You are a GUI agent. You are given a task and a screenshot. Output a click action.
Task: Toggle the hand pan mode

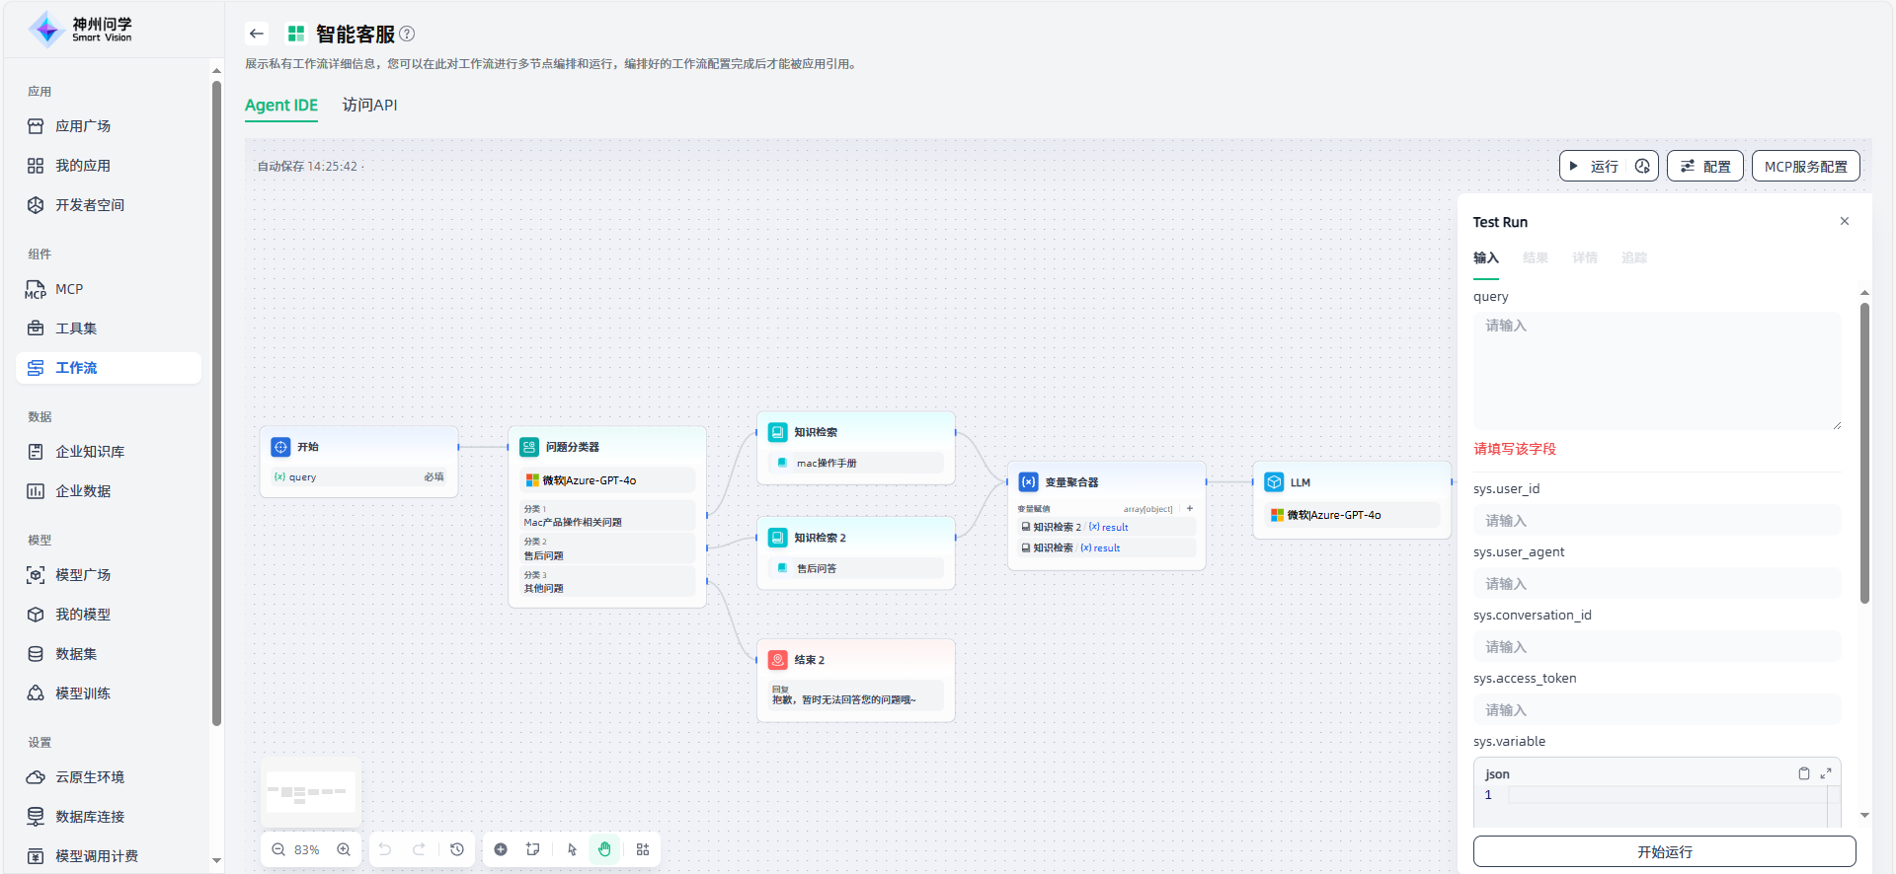[x=604, y=849]
